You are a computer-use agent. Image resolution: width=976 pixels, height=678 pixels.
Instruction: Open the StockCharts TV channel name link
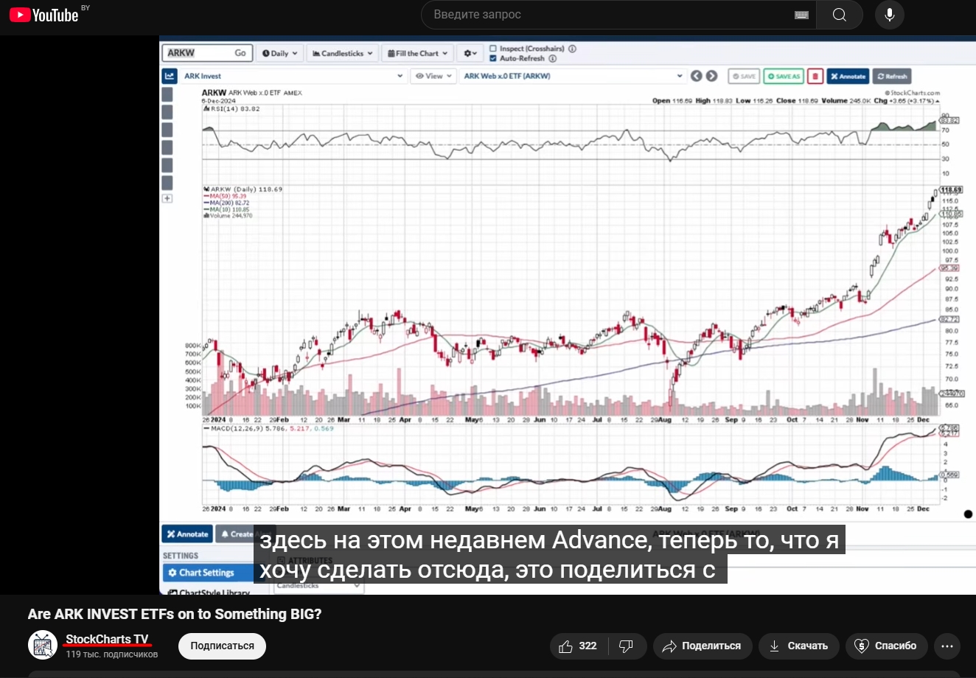pyautogui.click(x=107, y=639)
